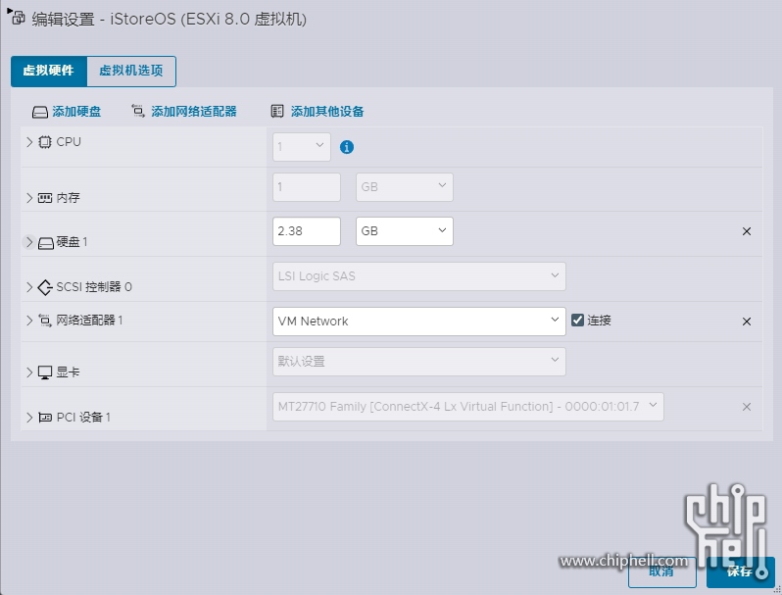Click the 网络适配器 1 label text
This screenshot has width=782, height=595.
click(89, 321)
